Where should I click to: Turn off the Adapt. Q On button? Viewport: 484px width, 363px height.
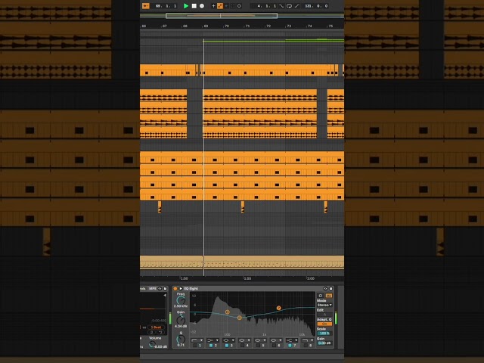point(324,324)
